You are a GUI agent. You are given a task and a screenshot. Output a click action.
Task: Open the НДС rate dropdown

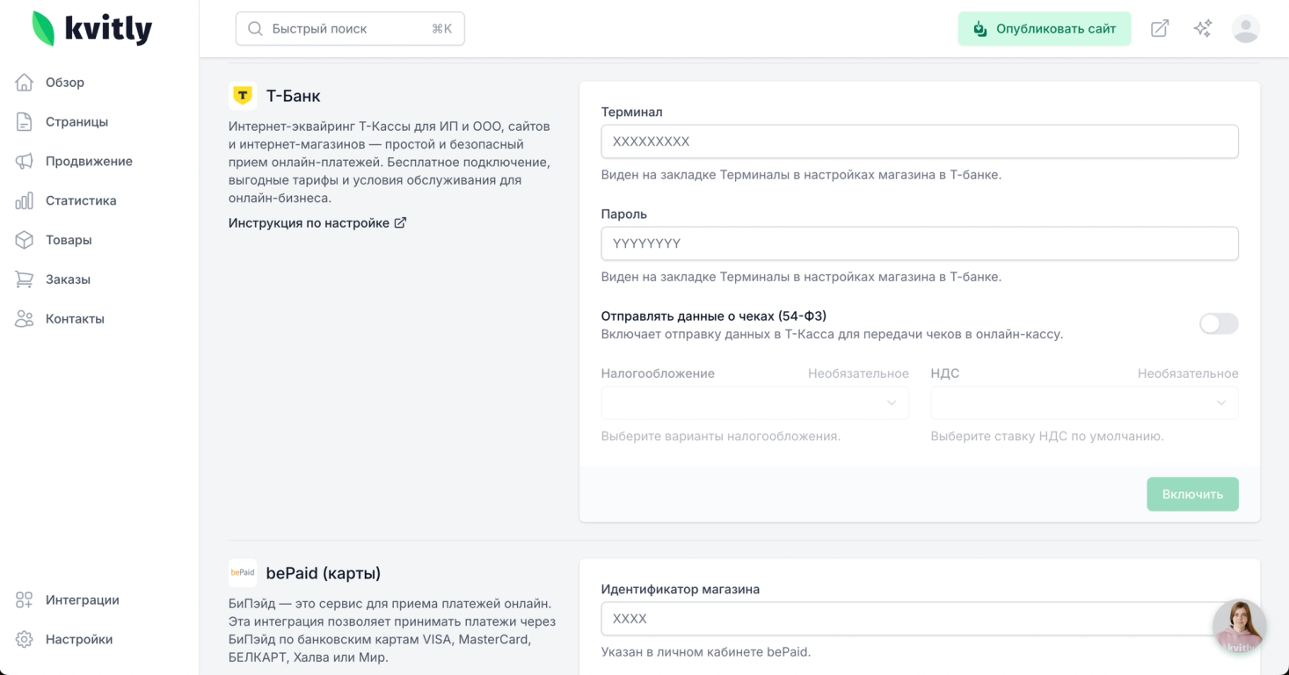1084,403
